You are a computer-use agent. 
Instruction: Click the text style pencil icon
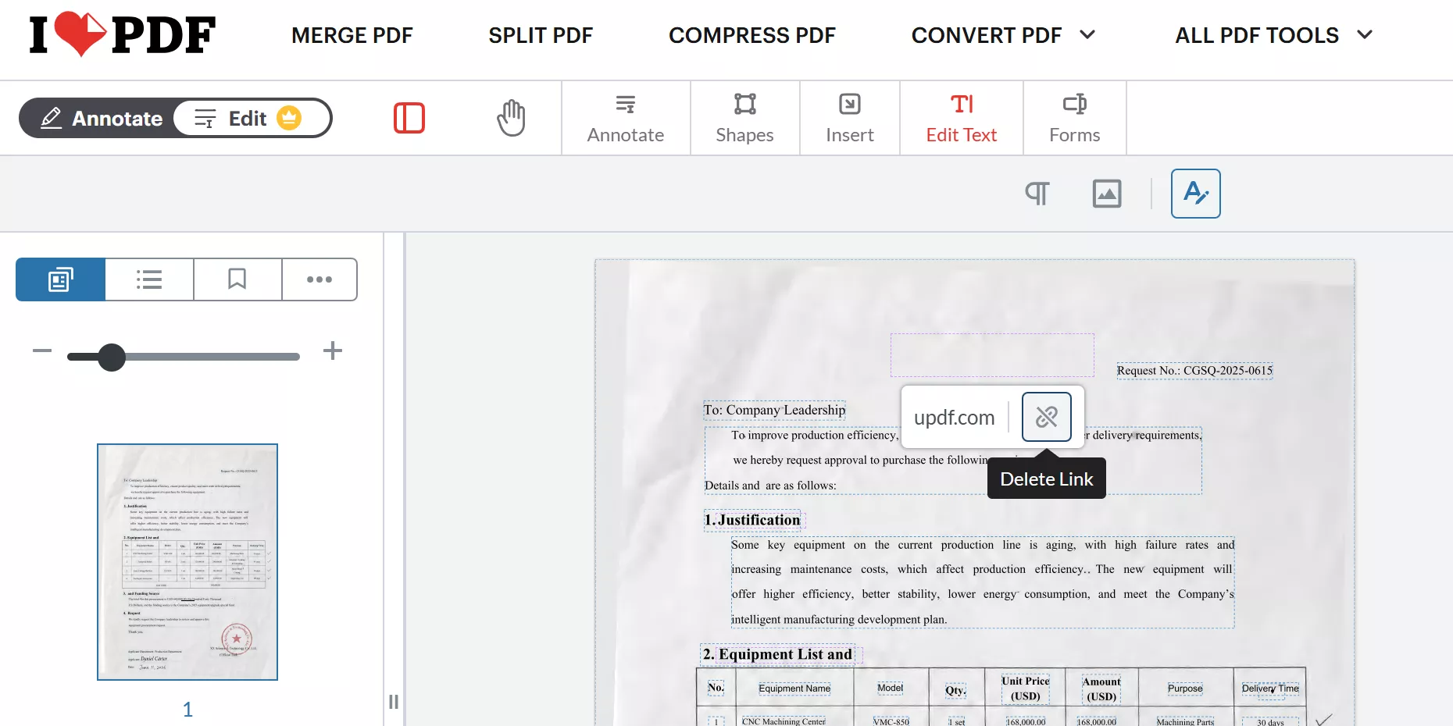tap(1196, 194)
